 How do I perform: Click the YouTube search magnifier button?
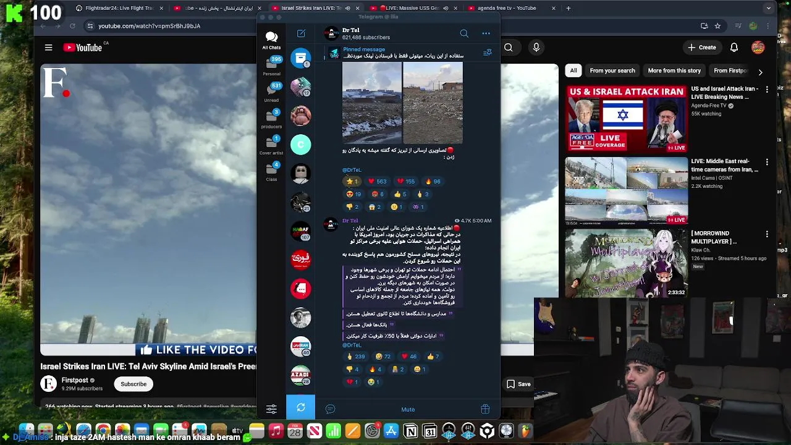(509, 48)
